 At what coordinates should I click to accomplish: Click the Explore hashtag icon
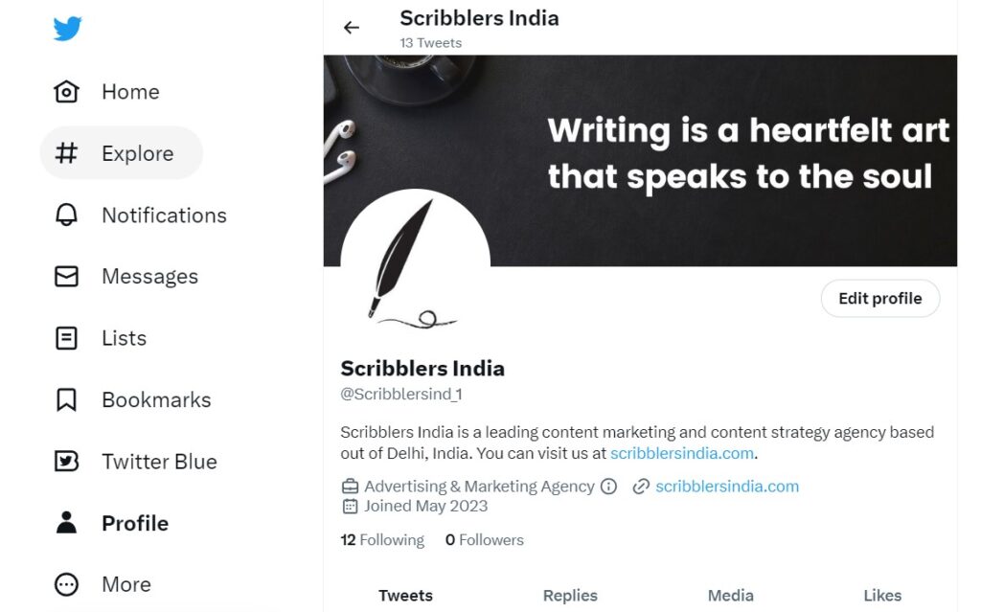pyautogui.click(x=66, y=153)
